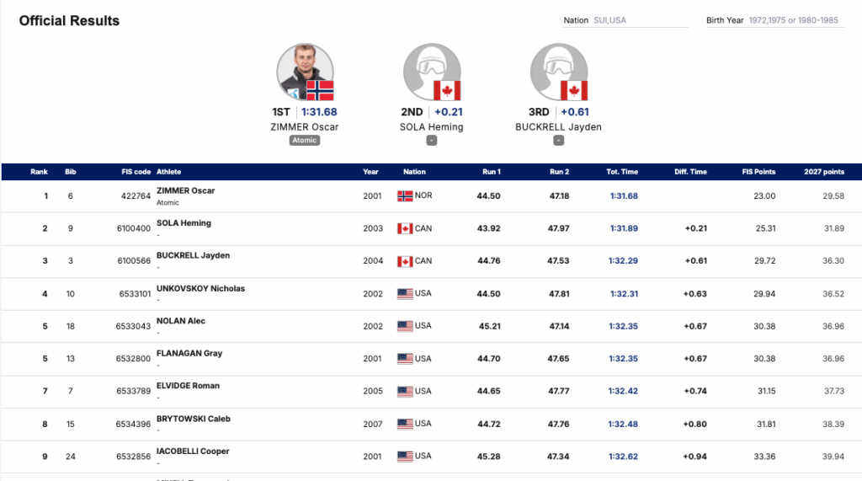Click the Atomic badge under podium winner
862x481 pixels.
point(305,141)
